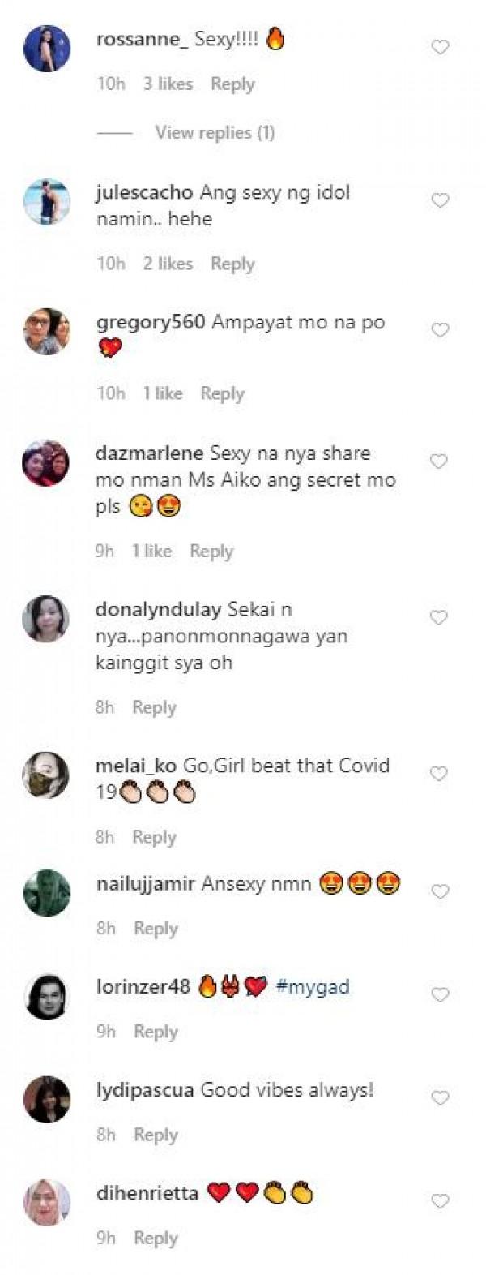Screen dimensions: 486x1275
Task: Open rossanne_'s profile picture
Action: tap(46, 49)
